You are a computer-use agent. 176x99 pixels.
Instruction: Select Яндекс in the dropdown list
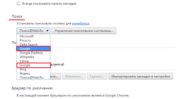click(x=33, y=73)
